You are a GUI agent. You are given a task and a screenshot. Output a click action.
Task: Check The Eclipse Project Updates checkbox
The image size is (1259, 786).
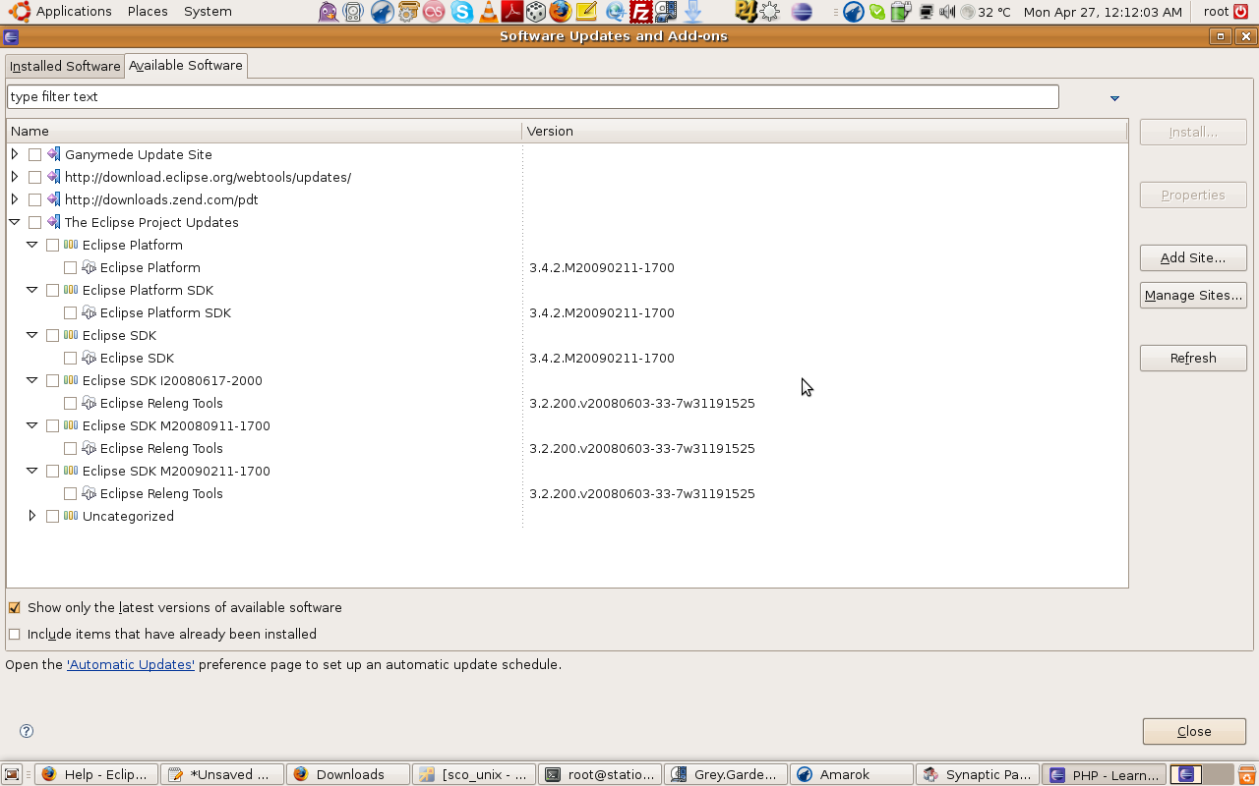pyautogui.click(x=34, y=222)
